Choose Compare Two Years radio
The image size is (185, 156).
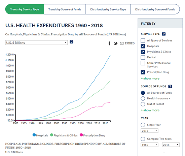tap(143, 139)
